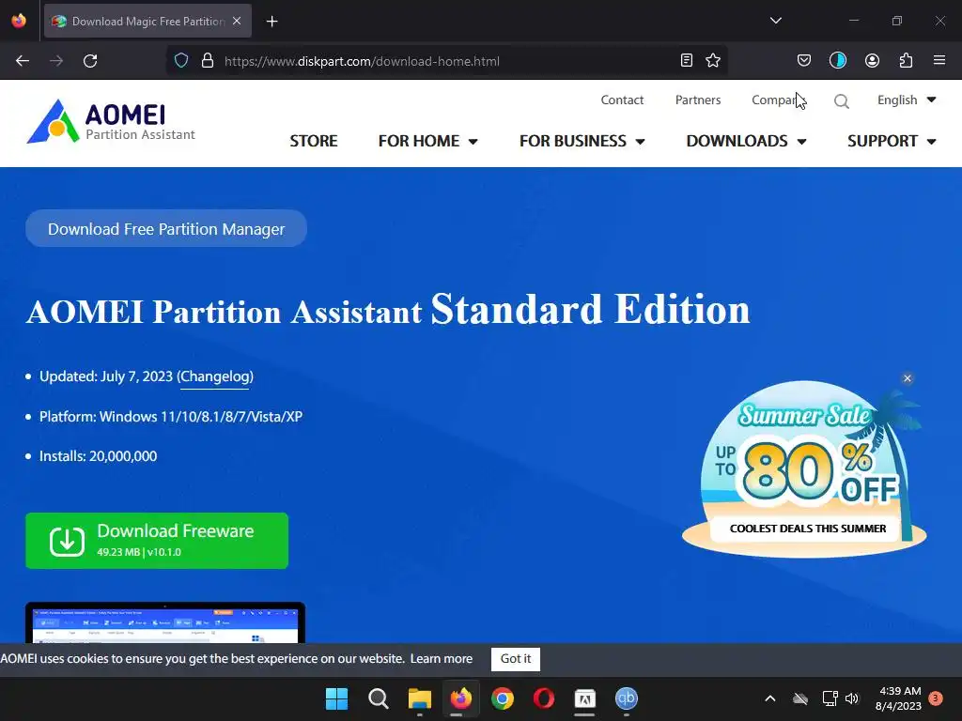Click the product screenshot thumbnail
The height and width of the screenshot is (721, 962).
click(x=165, y=623)
